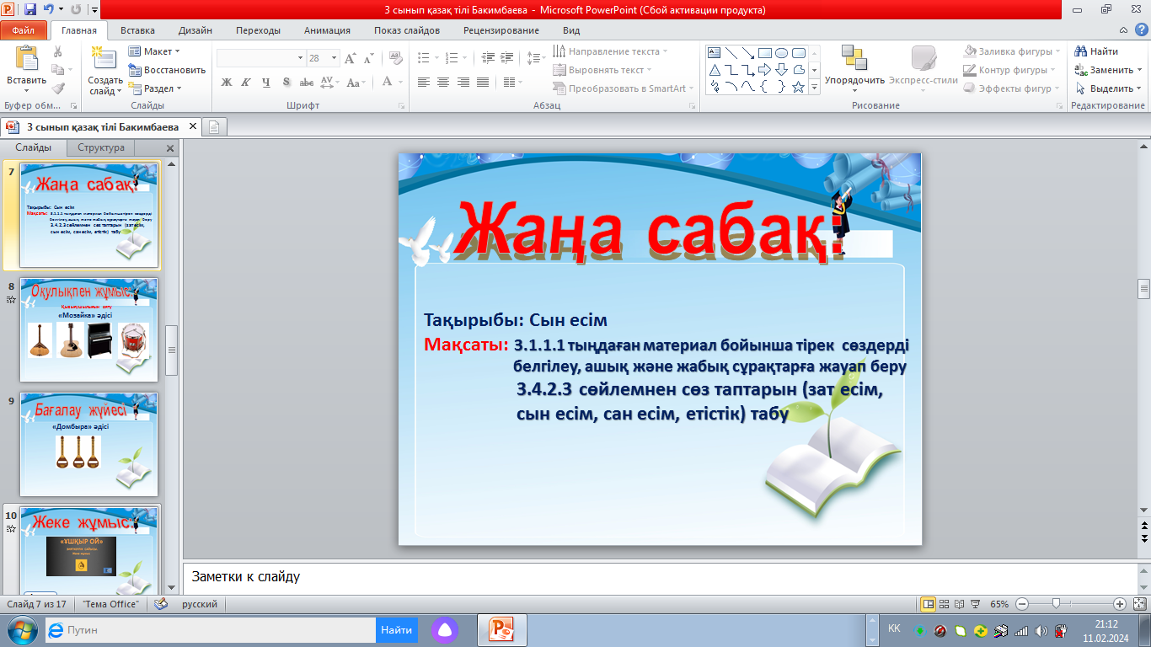Open the font size dropdown showing 28
Screen dimensions: 1151x647
click(334, 58)
